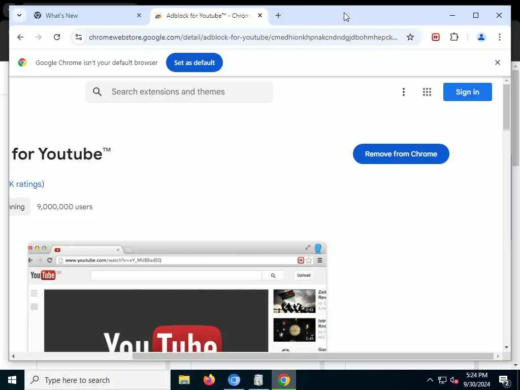
Task: Click the 9,000,000 users text
Action: pyautogui.click(x=64, y=207)
